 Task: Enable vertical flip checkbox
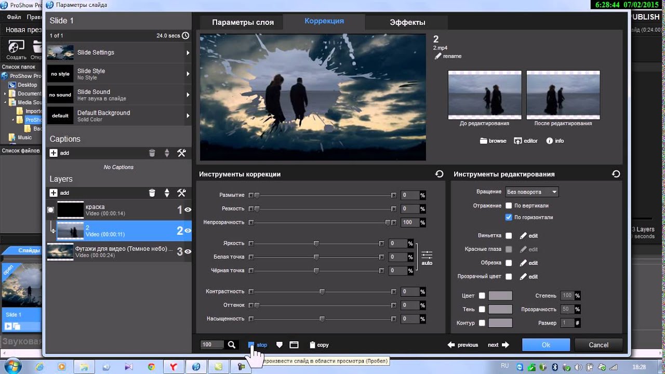pos(509,206)
